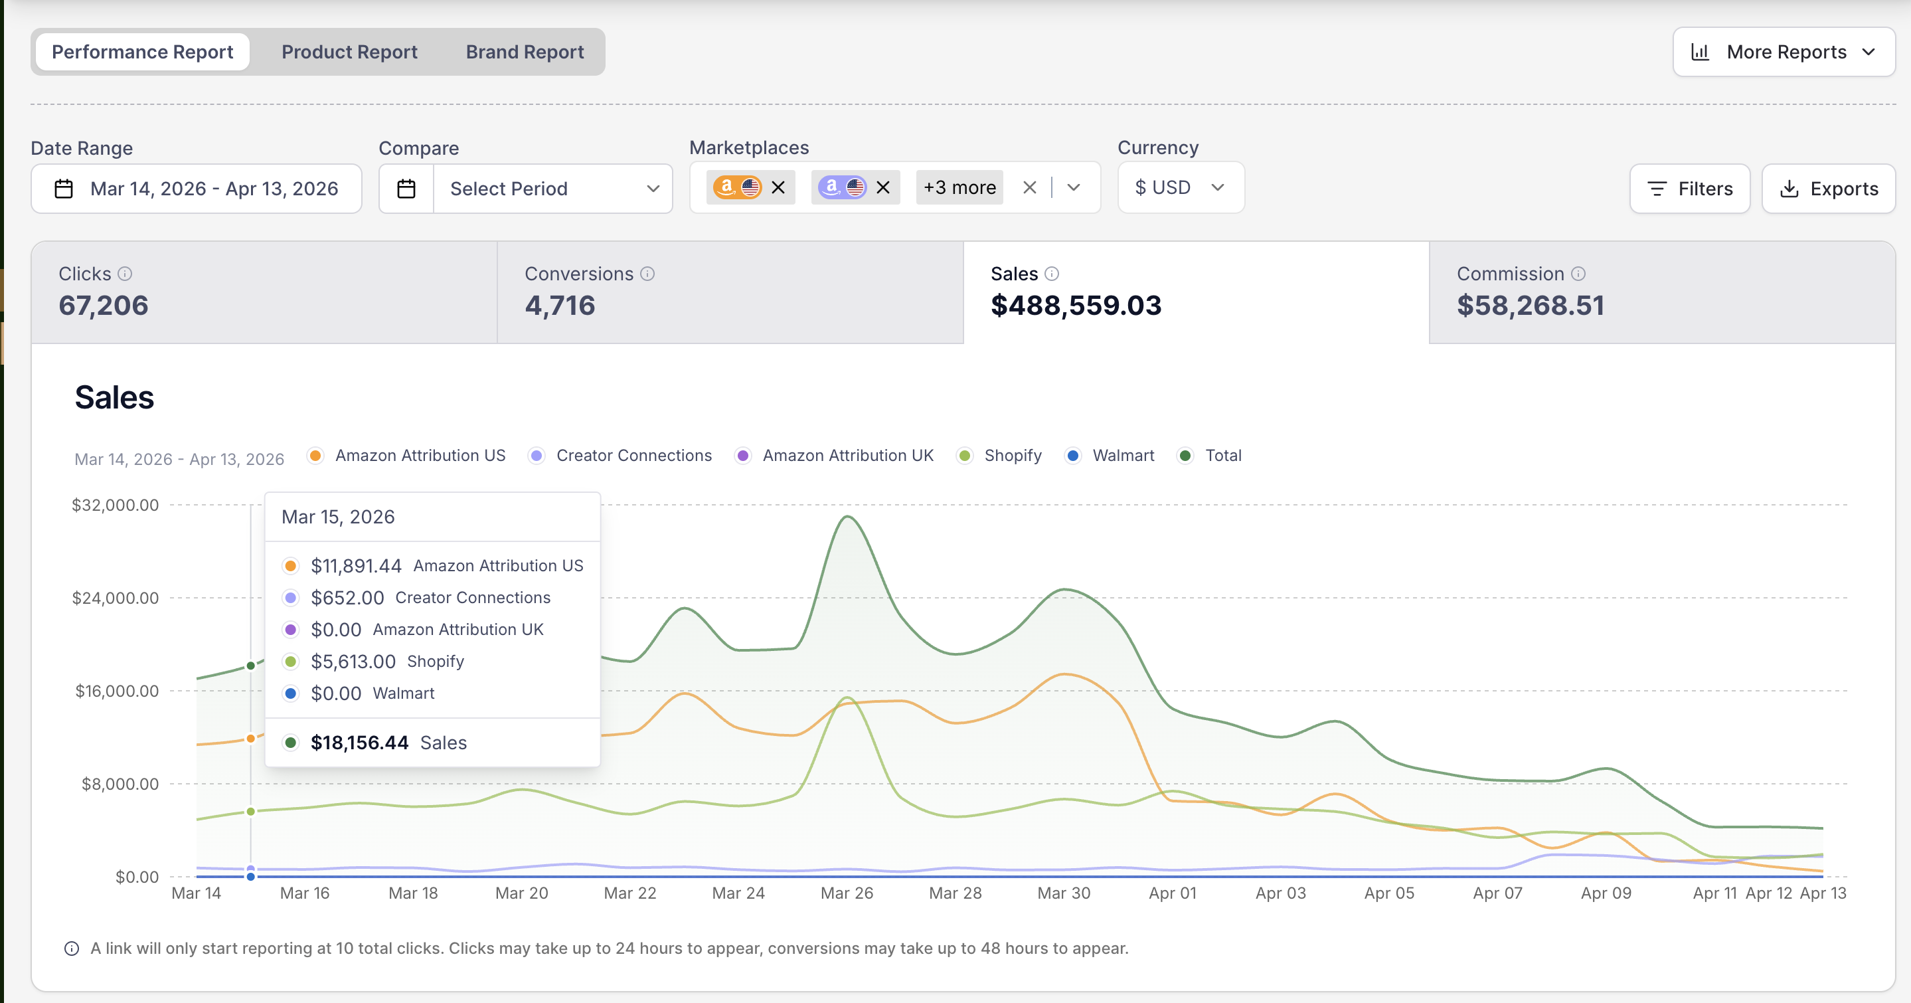This screenshot has width=1911, height=1003.
Task: Click the Commission info icon
Action: (x=1578, y=274)
